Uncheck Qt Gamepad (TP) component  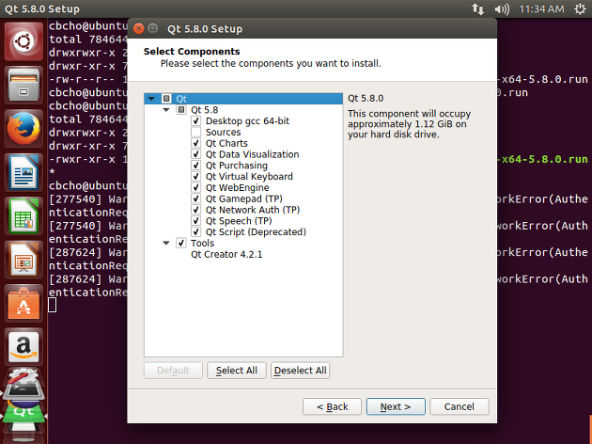[195, 198]
